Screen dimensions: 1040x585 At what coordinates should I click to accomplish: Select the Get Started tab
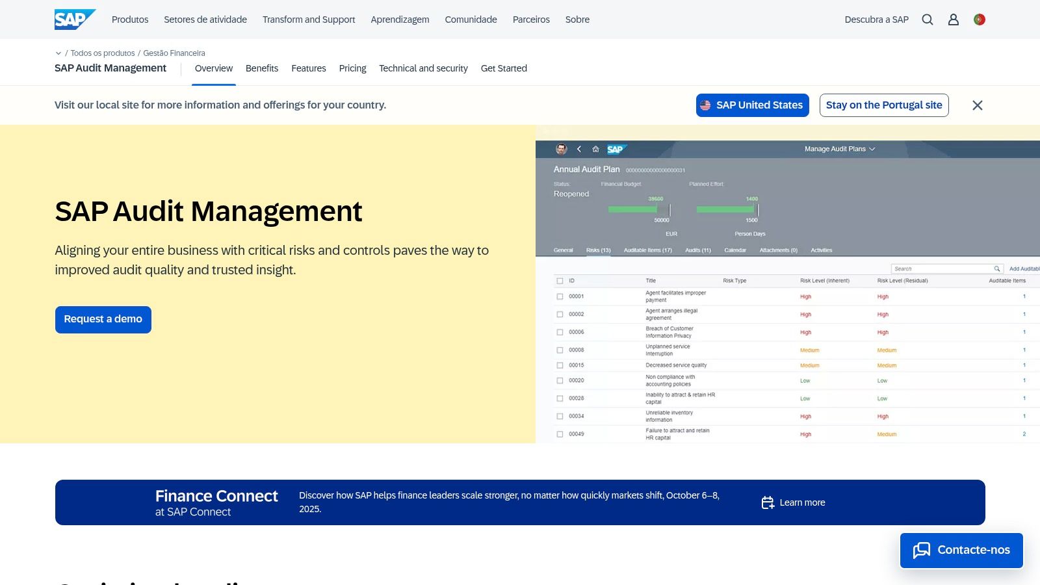[x=504, y=68]
